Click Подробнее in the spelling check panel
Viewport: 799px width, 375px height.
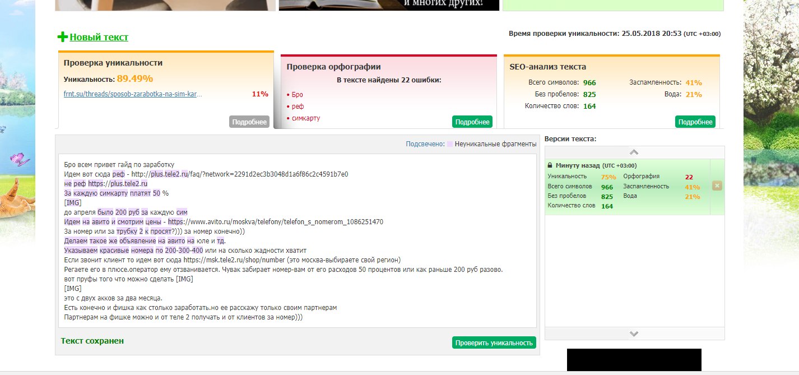(472, 122)
